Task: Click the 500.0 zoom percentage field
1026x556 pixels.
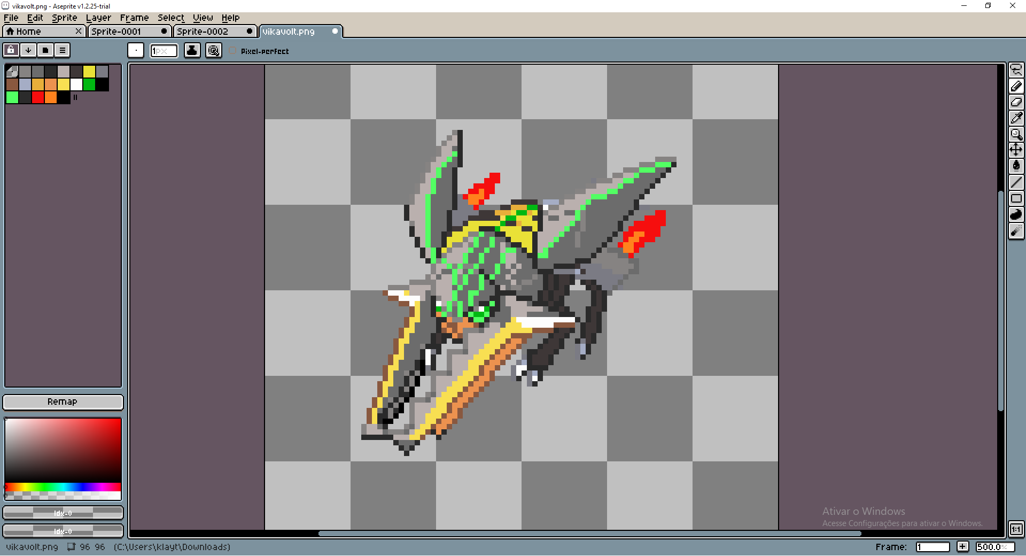Action: 994,547
